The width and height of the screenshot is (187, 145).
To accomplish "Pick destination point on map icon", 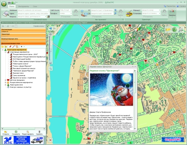I will pos(116,13).
